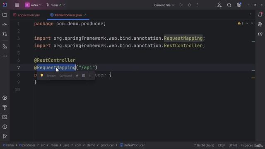Open the AI Assistant panel

260,24
